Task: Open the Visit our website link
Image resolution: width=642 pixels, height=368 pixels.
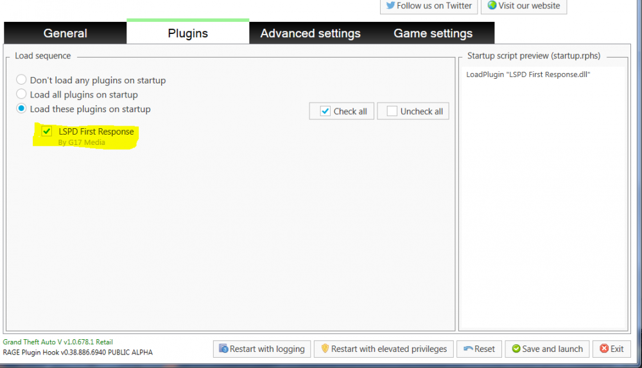Action: click(524, 6)
